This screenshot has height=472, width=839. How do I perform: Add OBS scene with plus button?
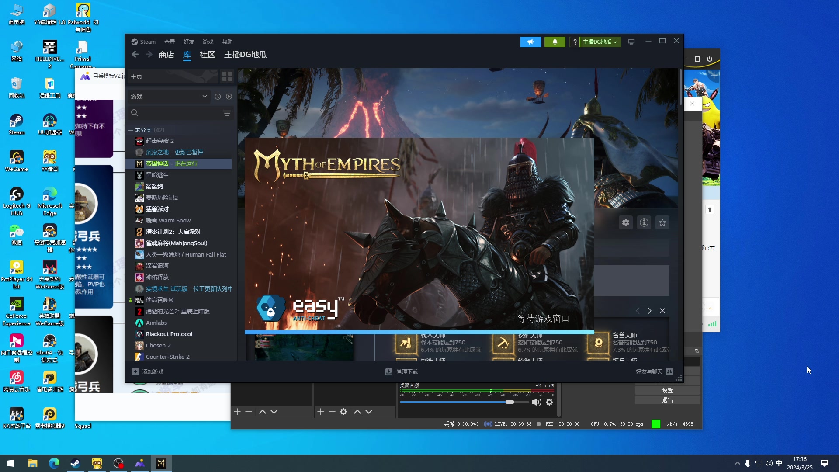(237, 412)
